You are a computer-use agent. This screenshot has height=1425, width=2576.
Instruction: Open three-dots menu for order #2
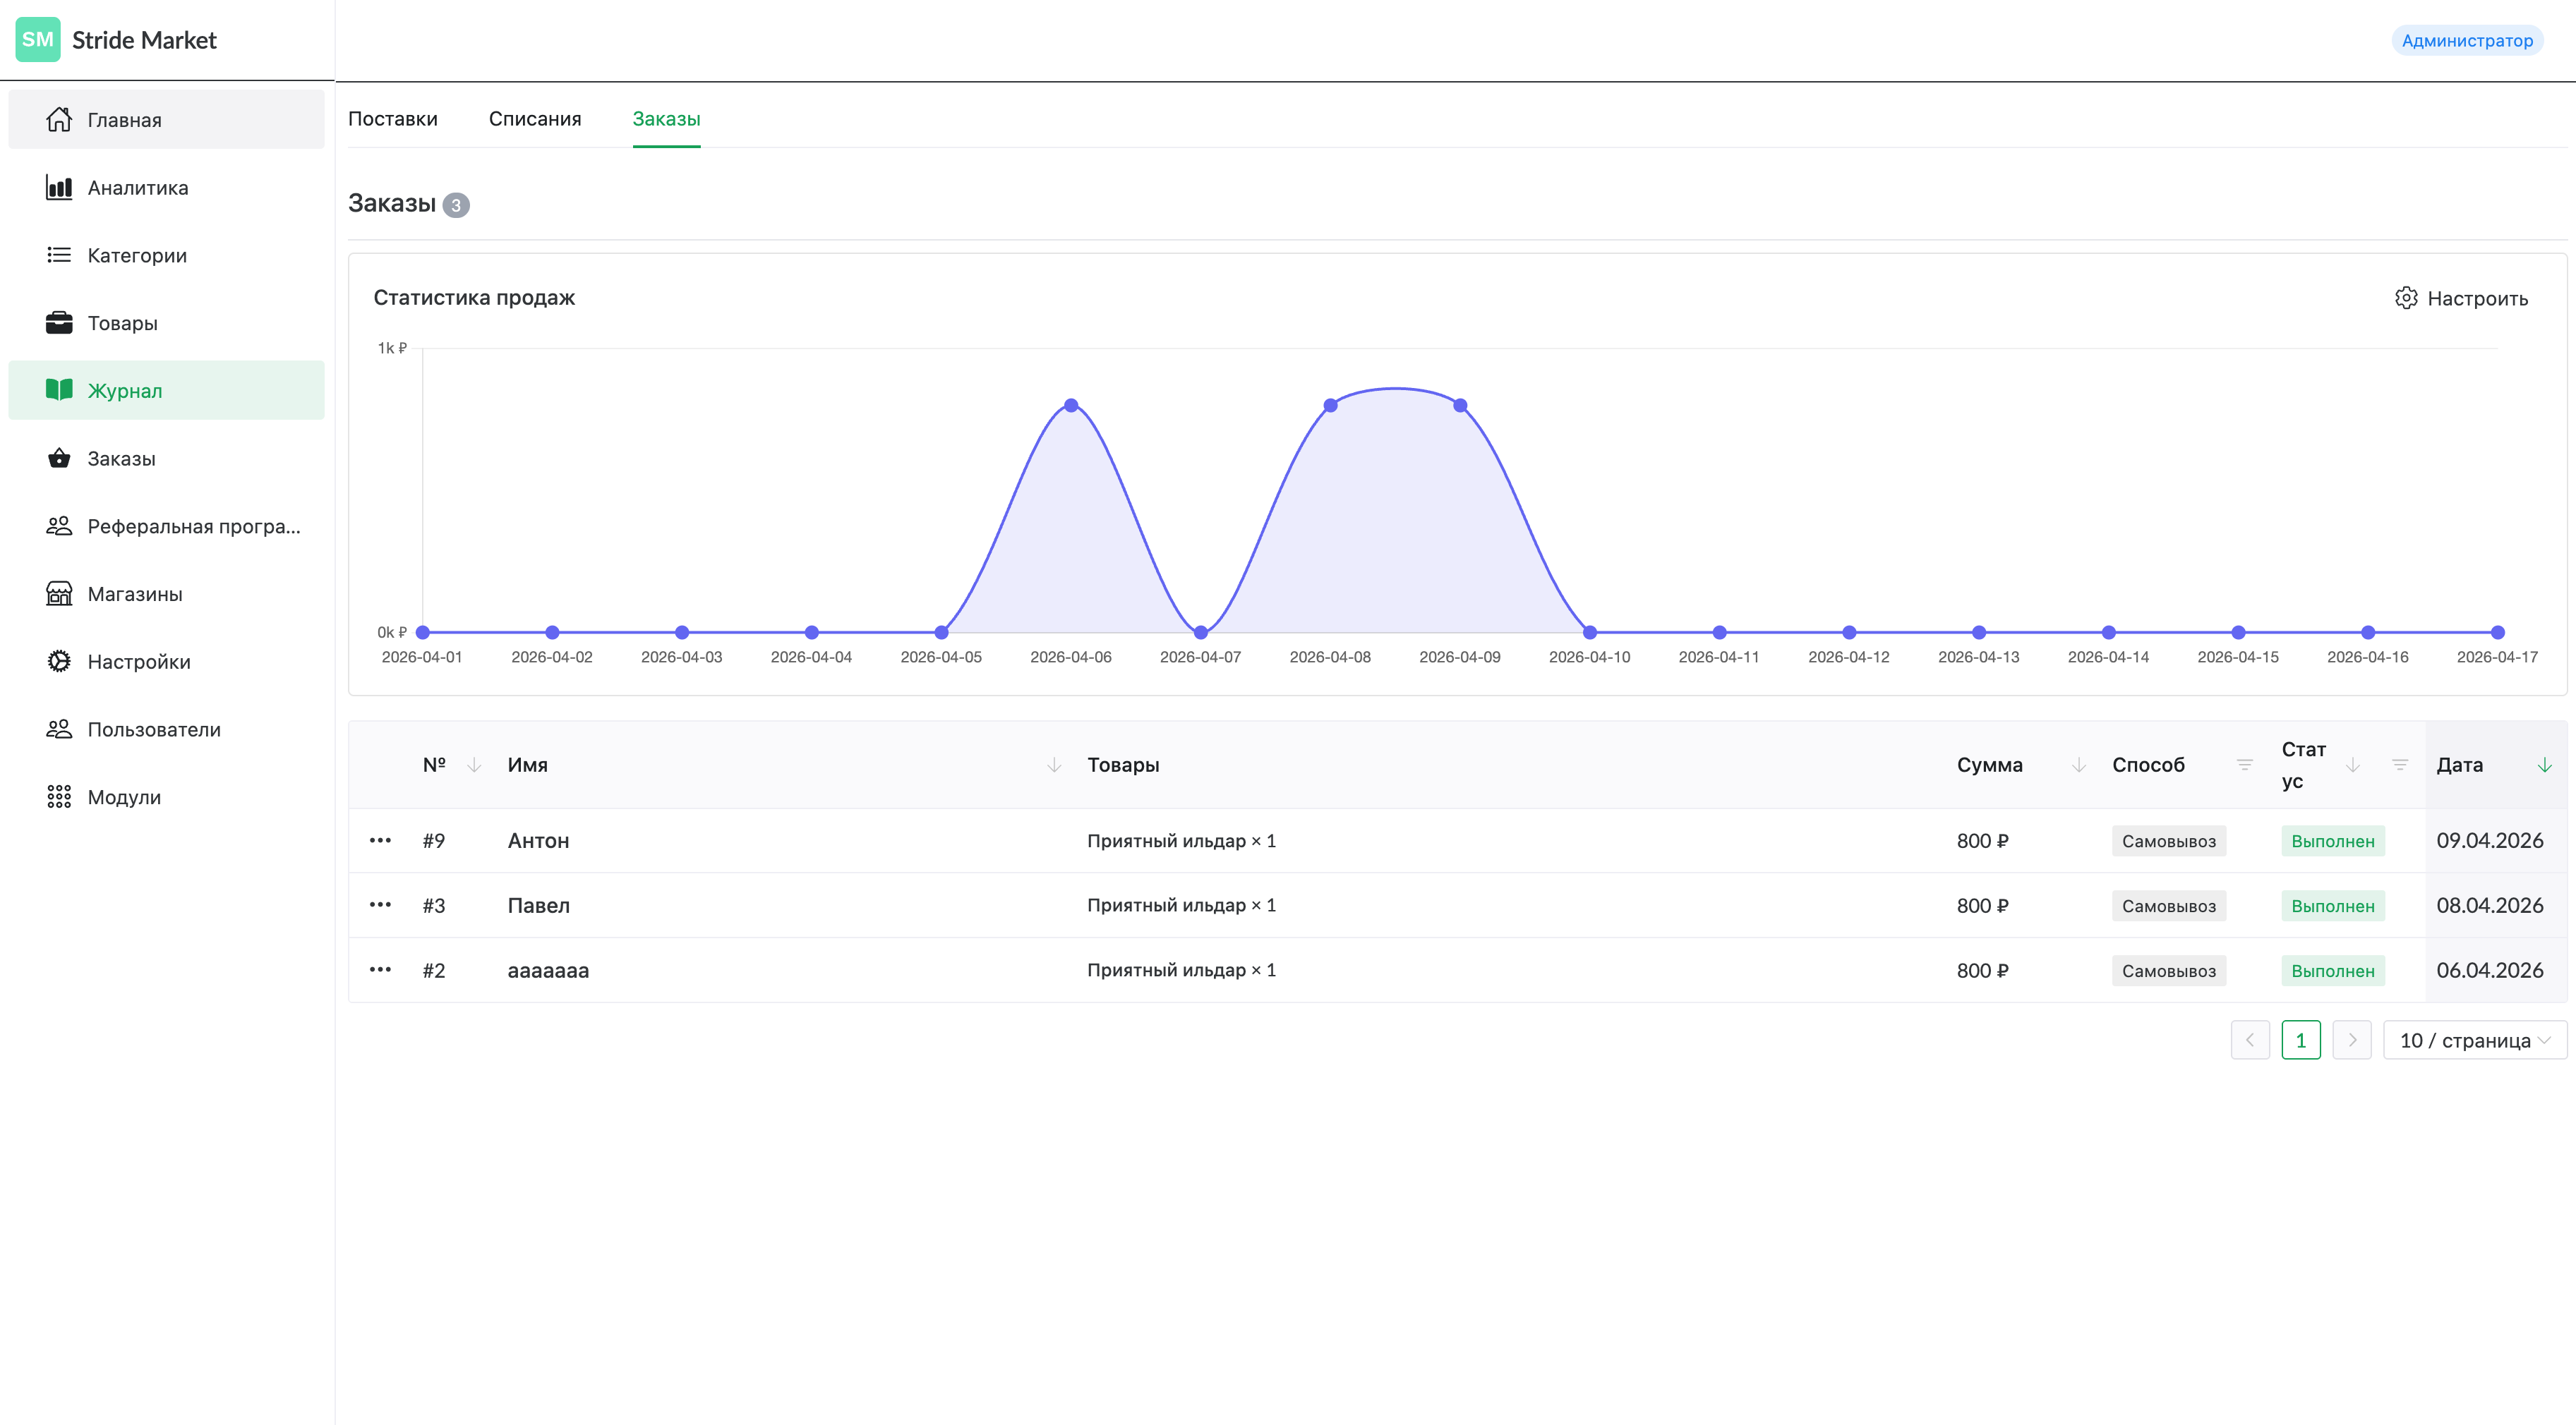[x=380, y=970]
